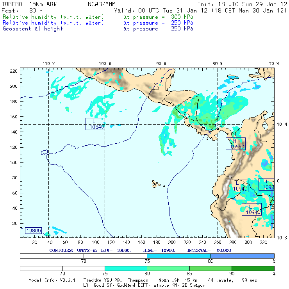Click the 90 W longitude label
Viewport: 289px width, 289px height.
click(x=161, y=64)
